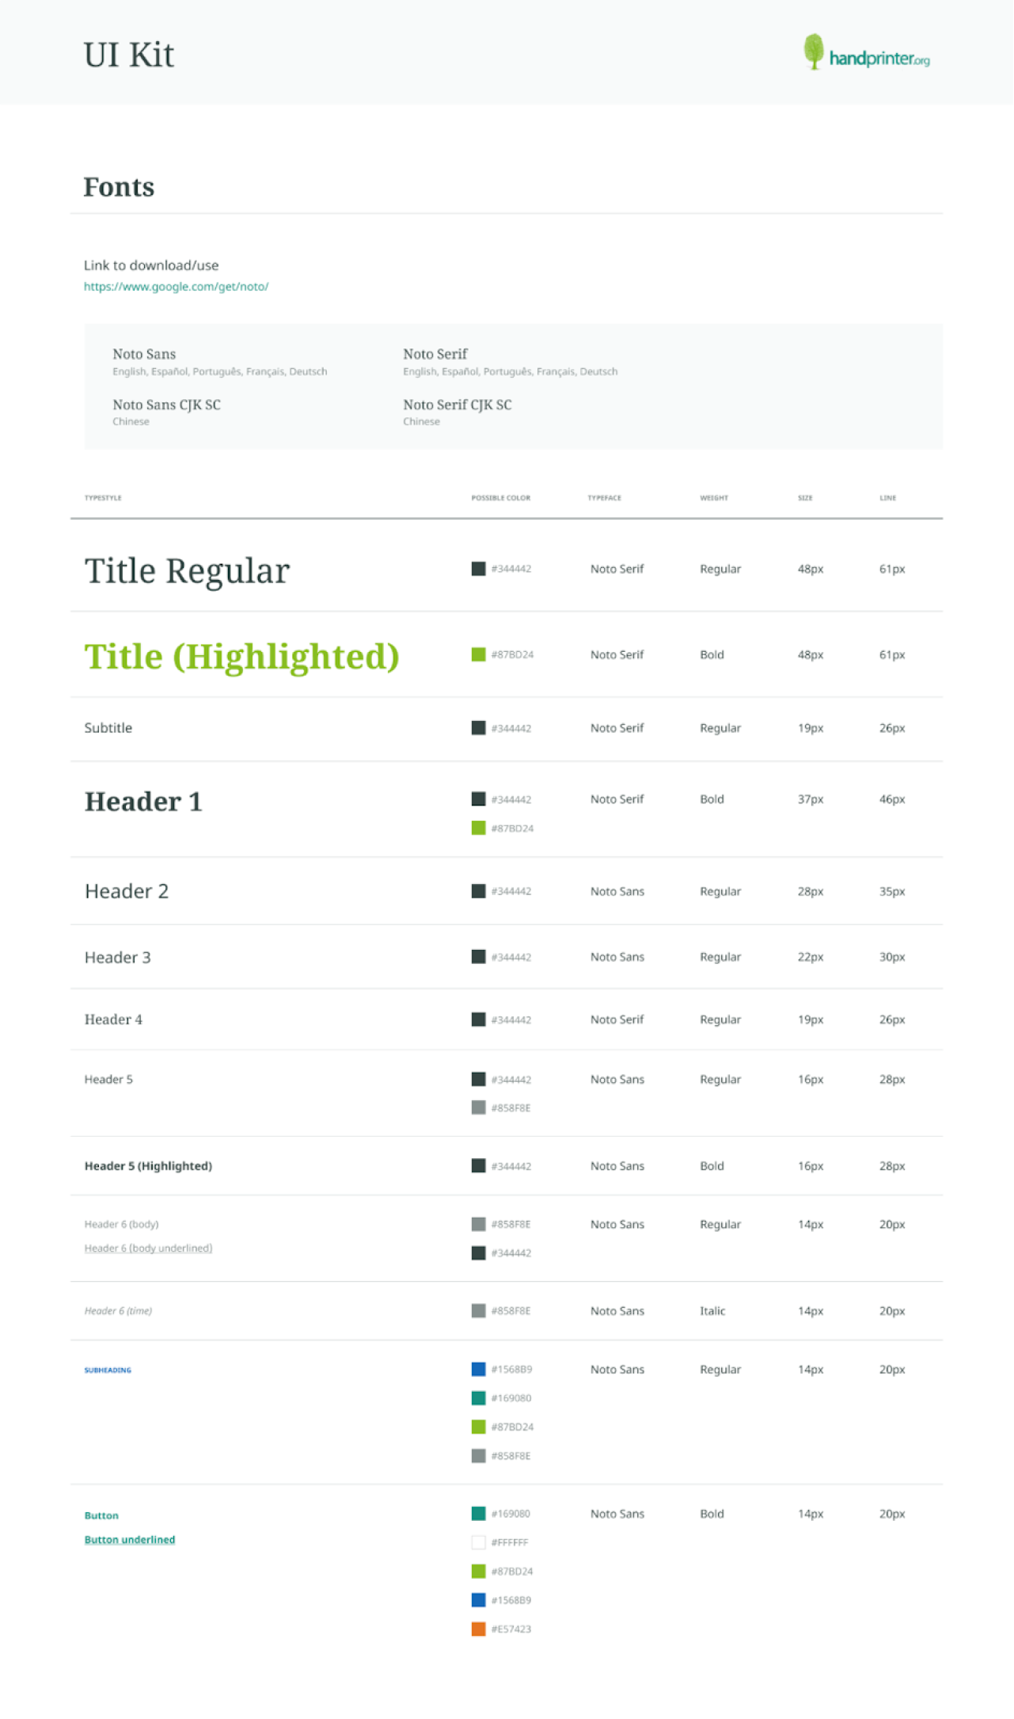Open the Google Noto fonts download link

click(176, 287)
